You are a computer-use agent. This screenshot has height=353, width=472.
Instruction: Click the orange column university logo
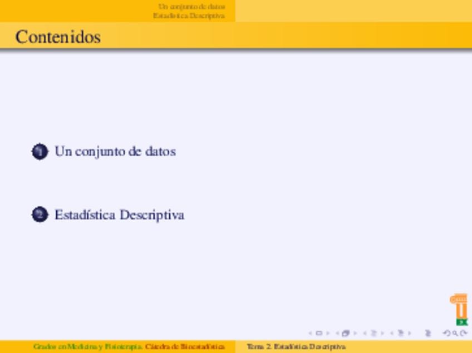click(x=459, y=310)
